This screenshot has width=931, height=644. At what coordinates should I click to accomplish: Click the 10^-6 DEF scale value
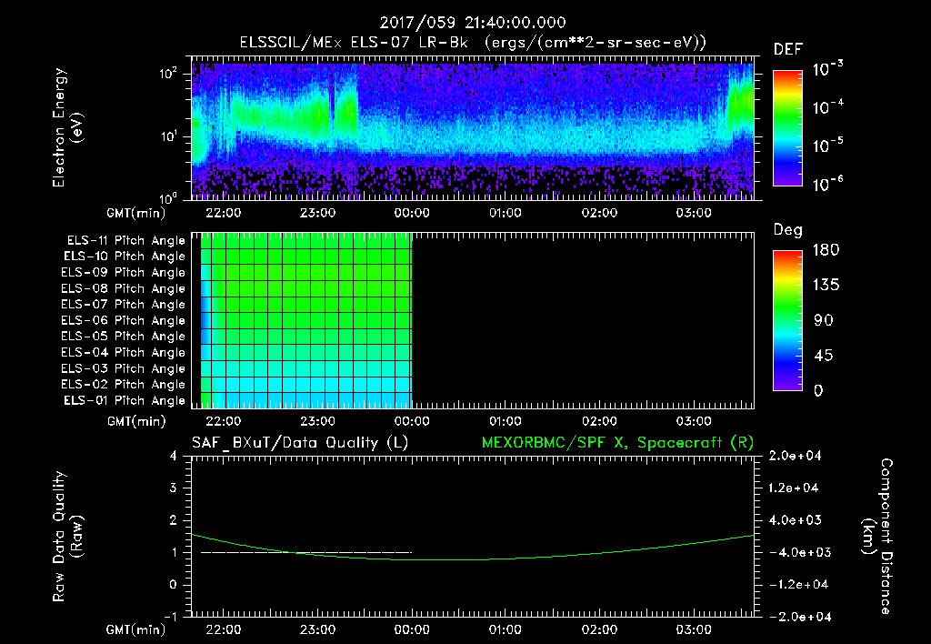[828, 184]
